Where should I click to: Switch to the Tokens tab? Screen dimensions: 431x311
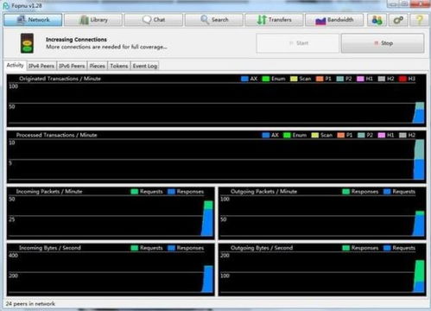click(119, 66)
